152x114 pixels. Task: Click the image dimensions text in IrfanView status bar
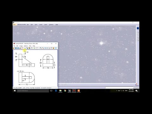[17, 88]
